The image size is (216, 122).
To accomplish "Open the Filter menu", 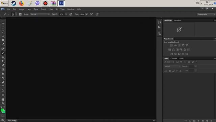I will pyautogui.click(x=51, y=9).
